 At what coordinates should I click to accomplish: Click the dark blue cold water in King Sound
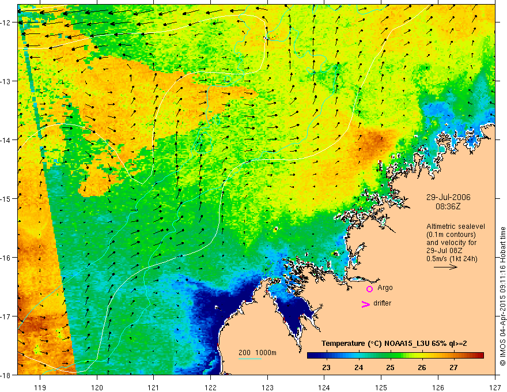click(x=294, y=312)
